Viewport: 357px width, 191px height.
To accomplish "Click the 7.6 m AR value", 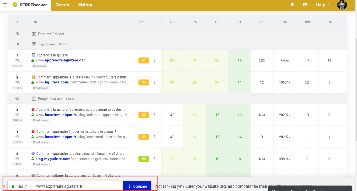I will point(284,60).
